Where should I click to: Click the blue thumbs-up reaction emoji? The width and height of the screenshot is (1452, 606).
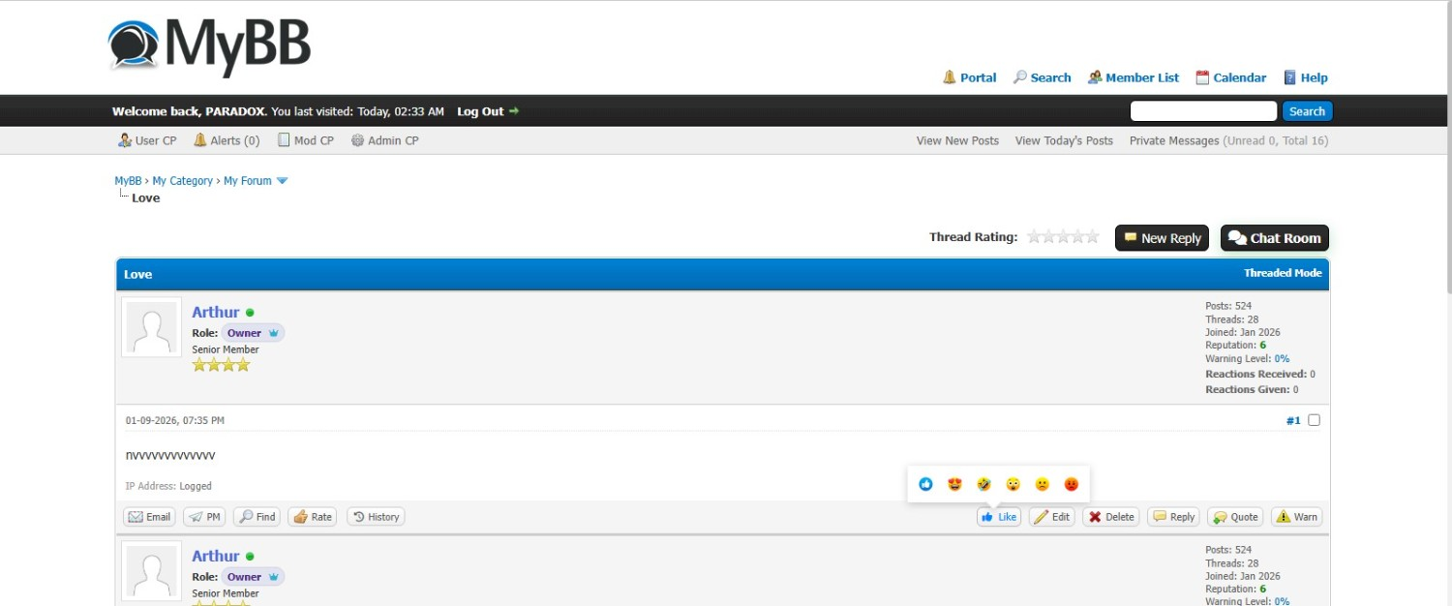click(x=925, y=484)
